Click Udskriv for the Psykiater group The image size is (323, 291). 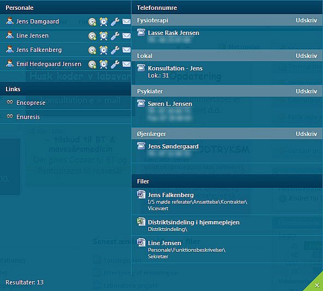(x=306, y=91)
